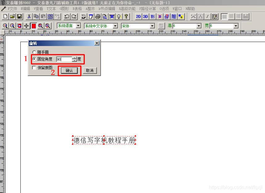Click the height value input field
Image resolution: width=265 pixels, height=193 pixels.
185,26
